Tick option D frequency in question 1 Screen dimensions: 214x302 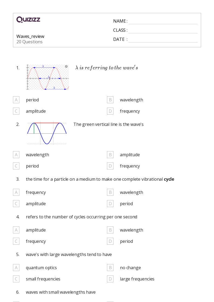110,111
